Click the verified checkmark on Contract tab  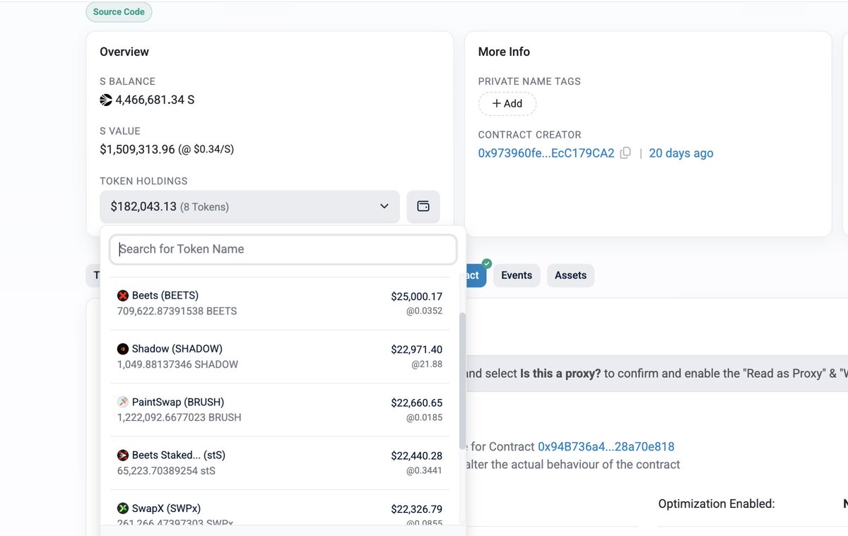point(487,263)
